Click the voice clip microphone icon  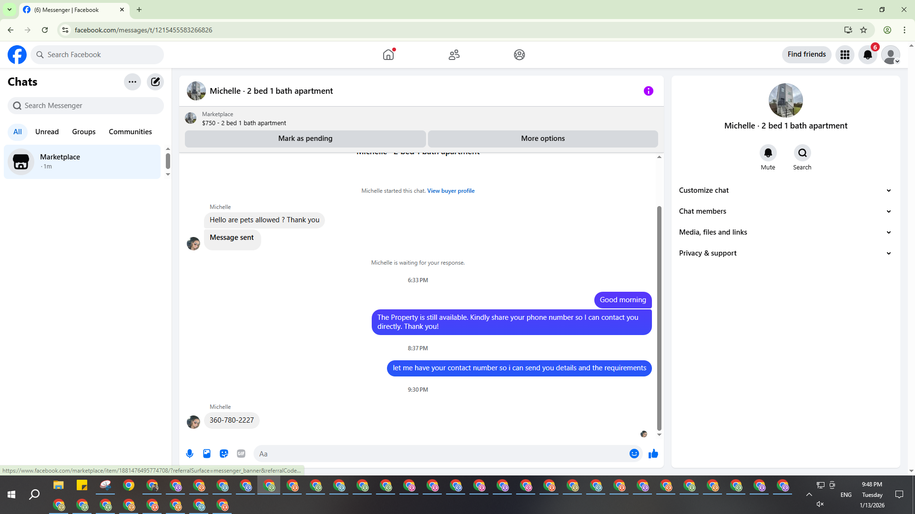tap(190, 454)
